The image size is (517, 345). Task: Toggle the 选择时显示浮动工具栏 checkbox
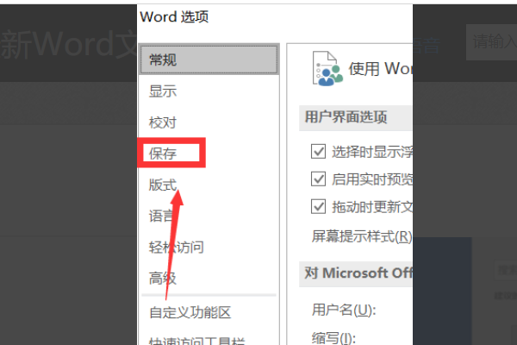[x=318, y=152]
